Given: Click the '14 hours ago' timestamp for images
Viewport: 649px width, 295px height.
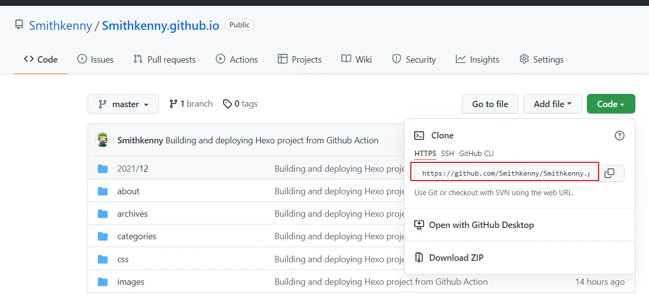Looking at the screenshot, I should click(600, 281).
